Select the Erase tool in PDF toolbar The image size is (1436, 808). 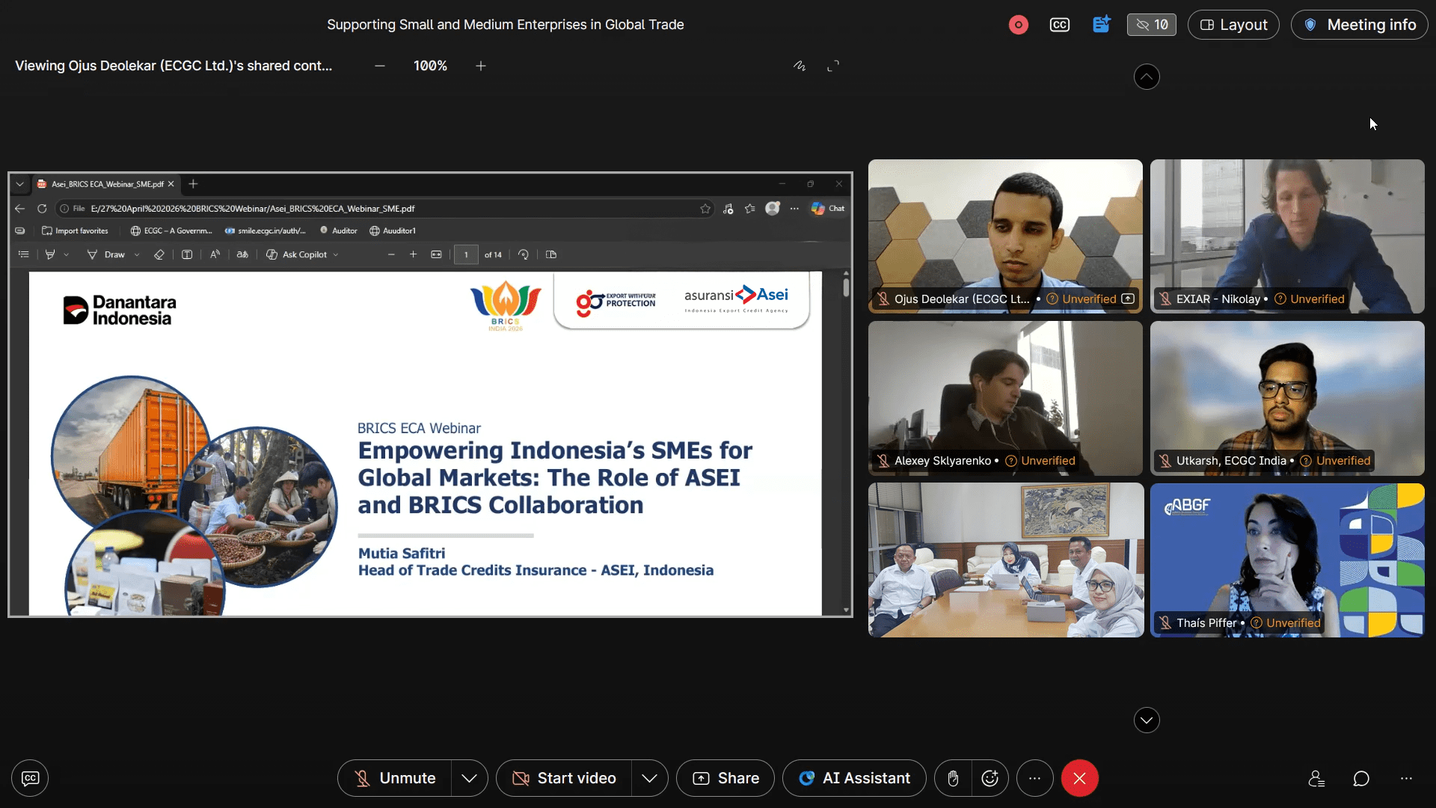click(159, 254)
